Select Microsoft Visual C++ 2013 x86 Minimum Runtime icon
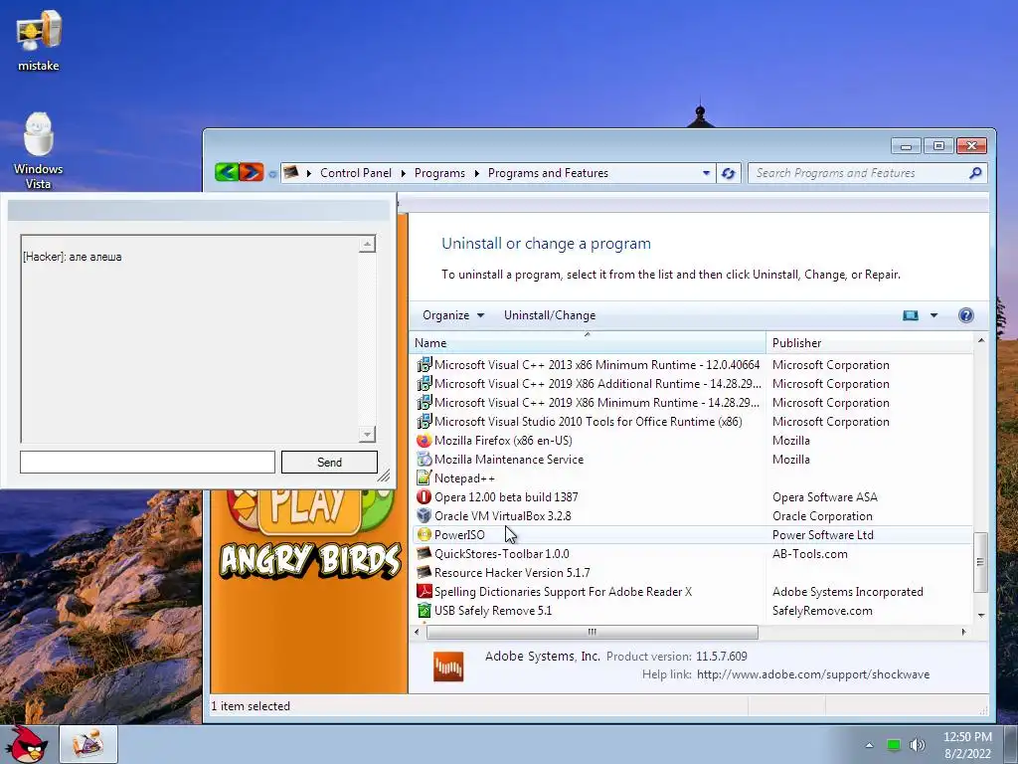This screenshot has width=1018, height=764. coord(424,364)
